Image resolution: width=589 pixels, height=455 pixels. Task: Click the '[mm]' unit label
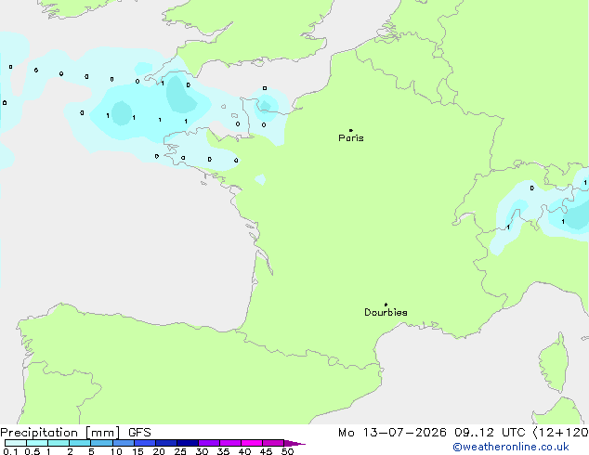(x=103, y=433)
